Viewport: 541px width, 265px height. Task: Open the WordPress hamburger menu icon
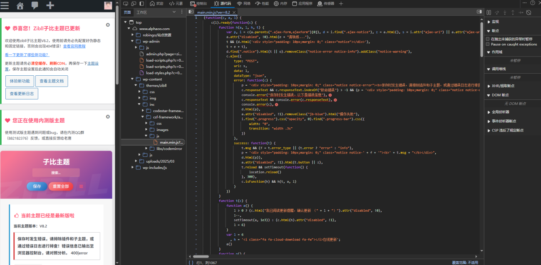click(5, 5)
